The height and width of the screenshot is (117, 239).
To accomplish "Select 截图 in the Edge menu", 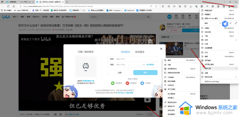I will click(219, 56).
